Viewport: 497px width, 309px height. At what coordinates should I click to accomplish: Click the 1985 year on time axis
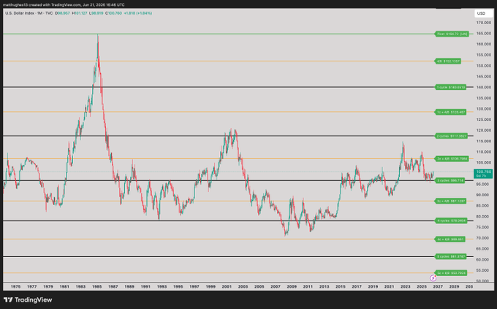[96, 286]
